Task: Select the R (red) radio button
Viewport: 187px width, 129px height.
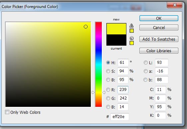Action: tap(108, 90)
